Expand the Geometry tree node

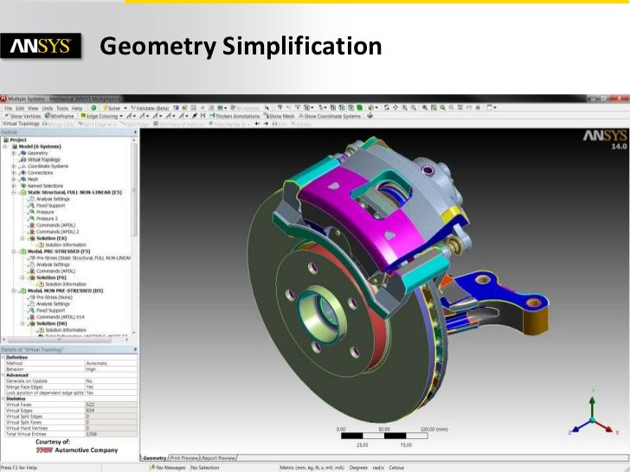14,153
